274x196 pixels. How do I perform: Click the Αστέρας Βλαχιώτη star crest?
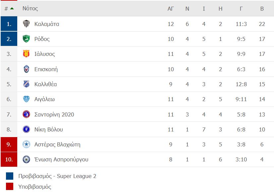point(26,144)
